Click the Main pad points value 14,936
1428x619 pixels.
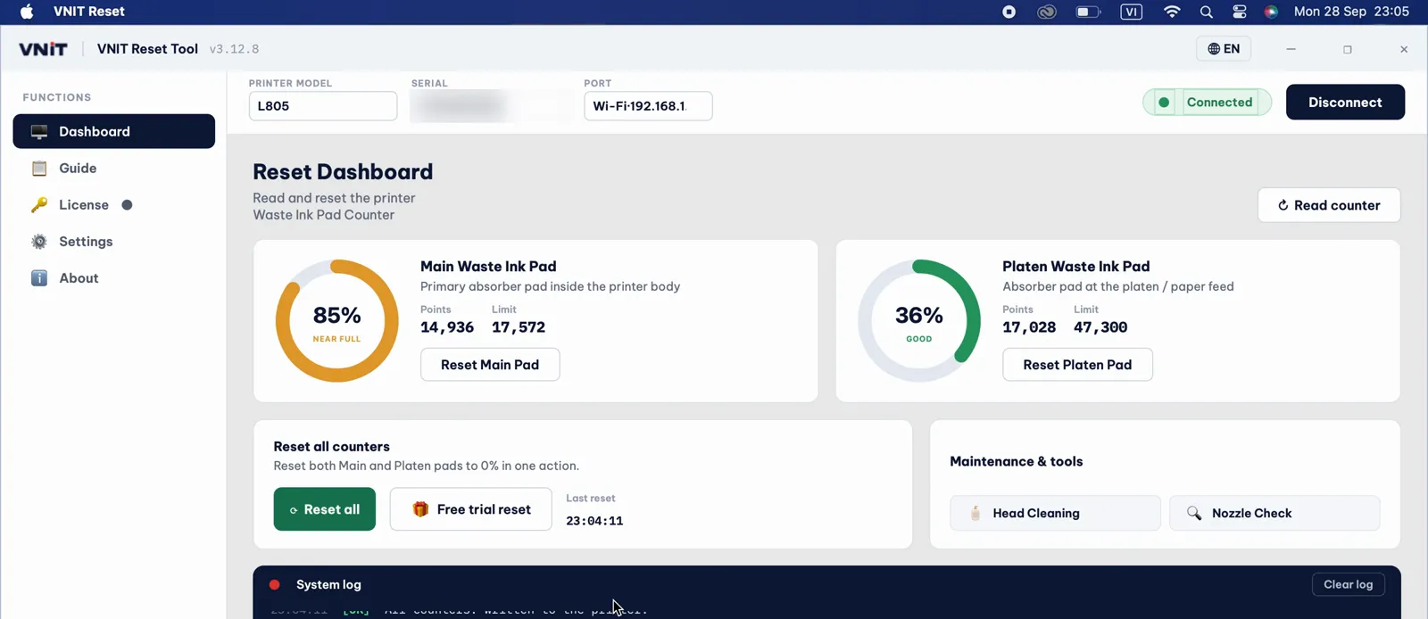[447, 327]
